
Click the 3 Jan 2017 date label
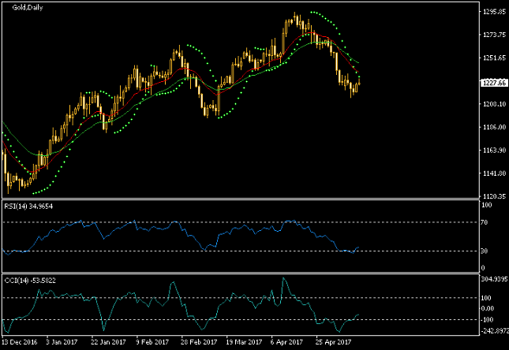click(62, 342)
